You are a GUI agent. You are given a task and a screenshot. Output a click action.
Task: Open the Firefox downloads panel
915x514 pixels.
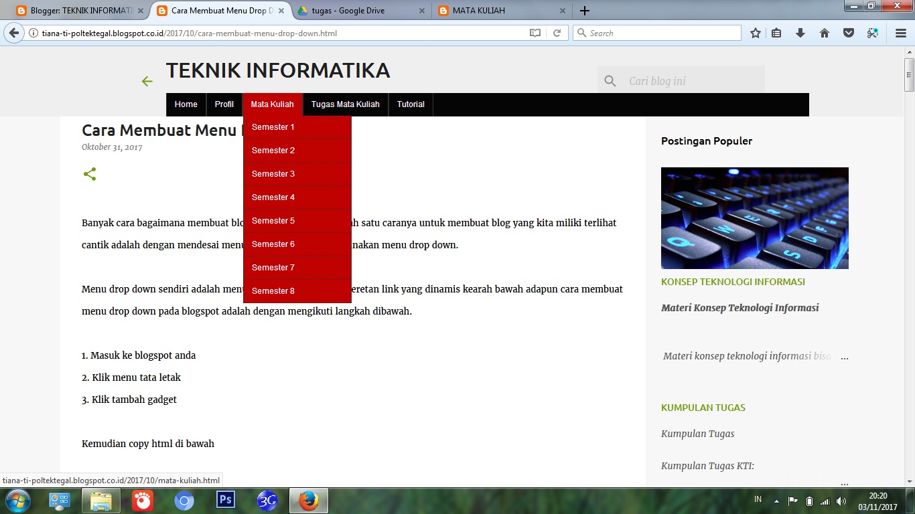coord(800,32)
